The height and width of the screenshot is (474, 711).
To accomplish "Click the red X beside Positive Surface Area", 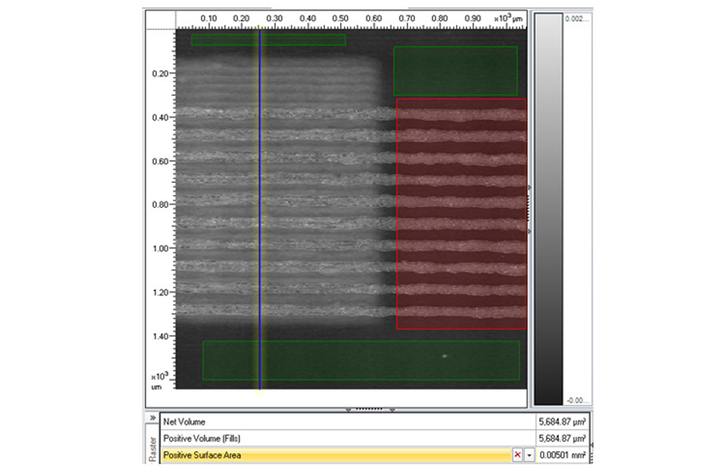I will 518,454.
